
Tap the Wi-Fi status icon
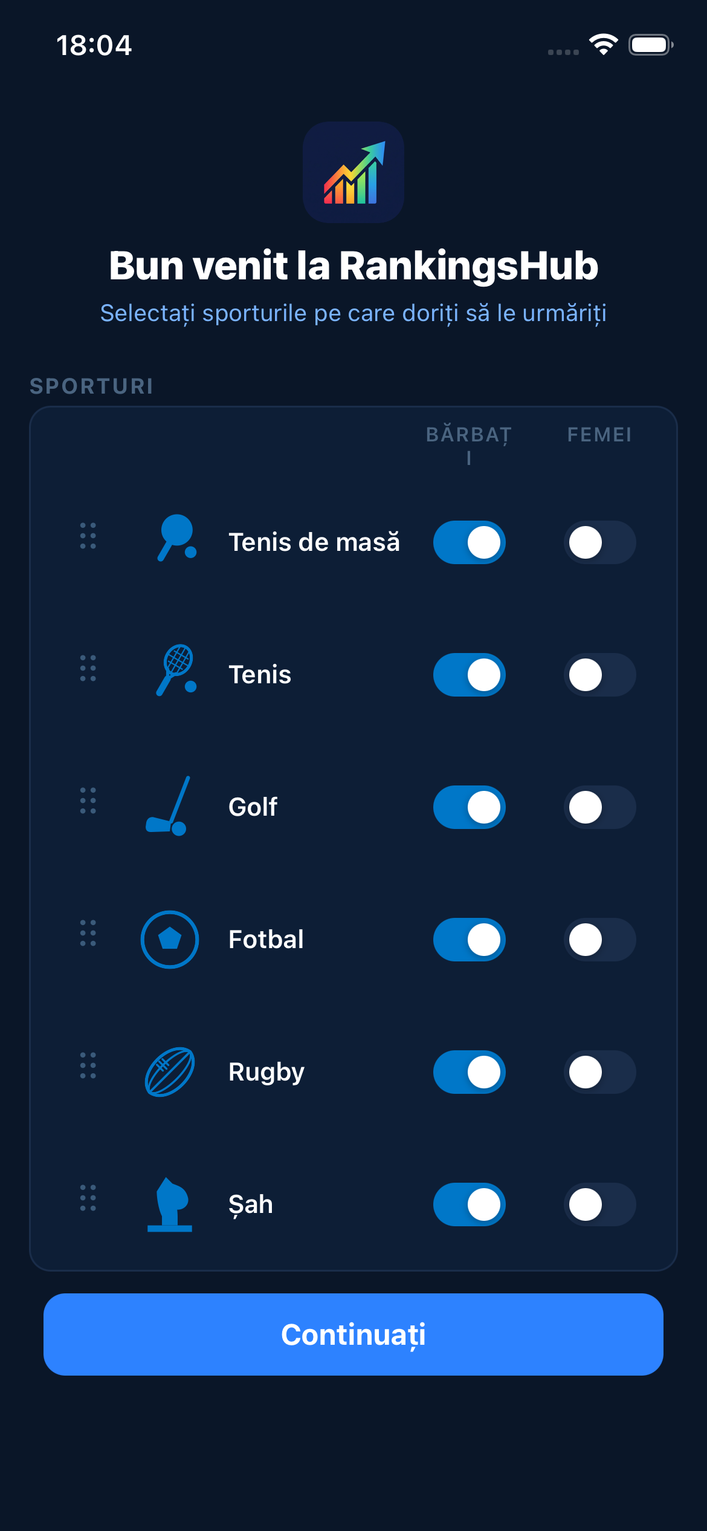[x=603, y=45]
